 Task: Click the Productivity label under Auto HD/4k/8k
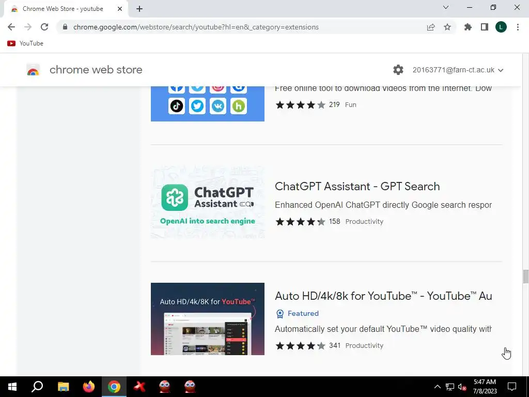364,346
